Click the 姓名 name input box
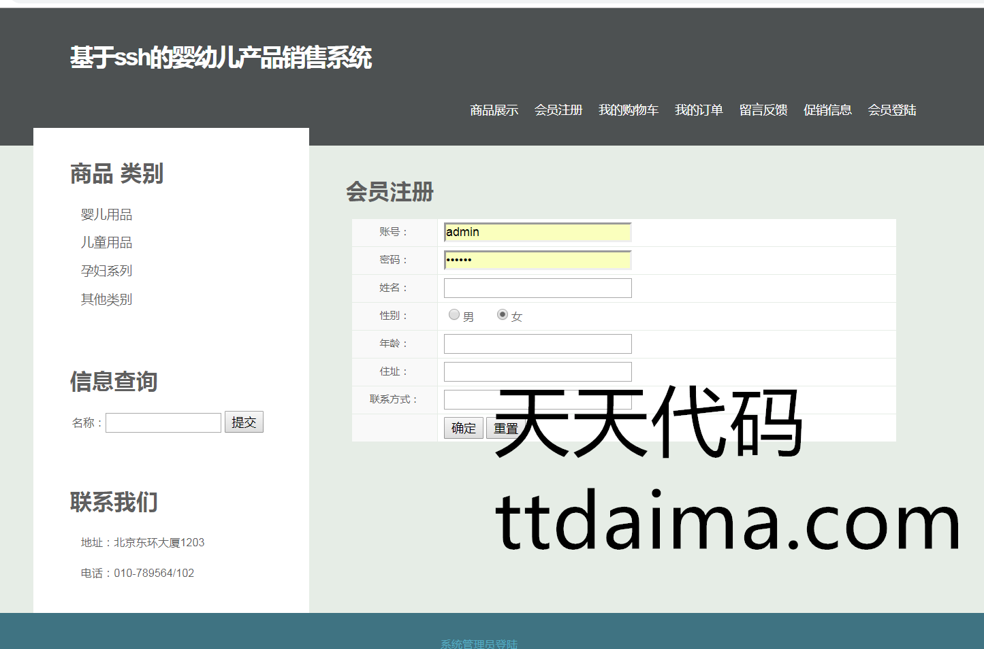 [x=537, y=288]
